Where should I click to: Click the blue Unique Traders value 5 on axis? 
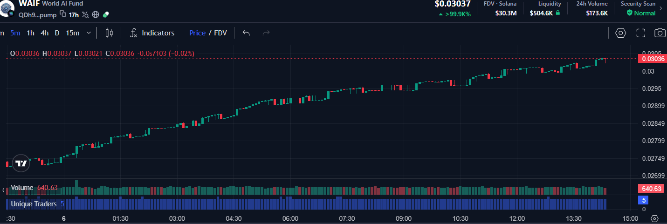[644, 201]
